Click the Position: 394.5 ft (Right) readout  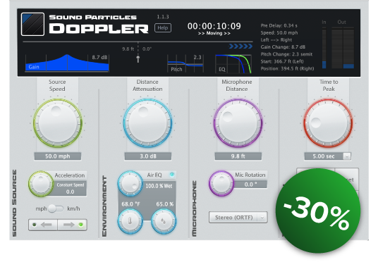click(287, 68)
